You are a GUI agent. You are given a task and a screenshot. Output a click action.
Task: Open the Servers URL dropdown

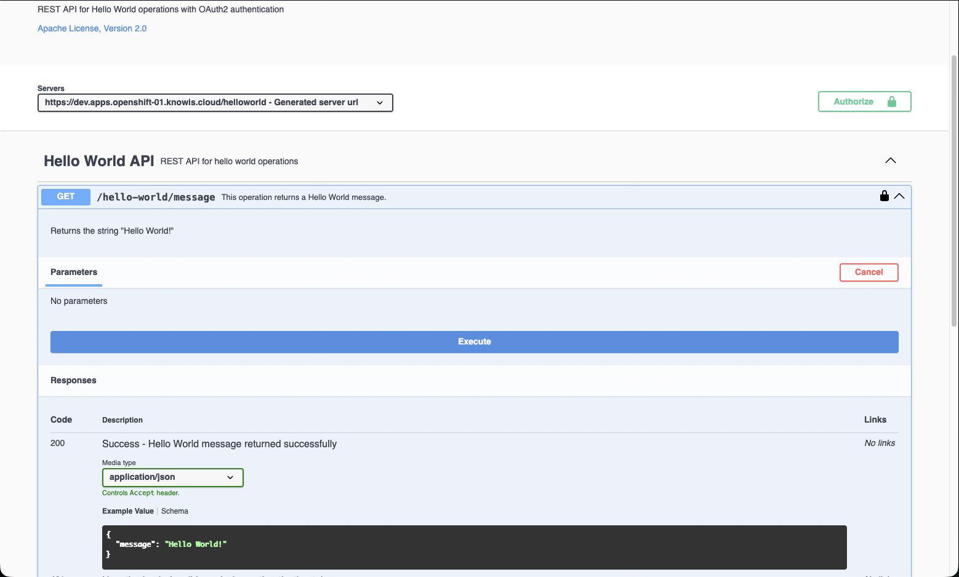215,102
